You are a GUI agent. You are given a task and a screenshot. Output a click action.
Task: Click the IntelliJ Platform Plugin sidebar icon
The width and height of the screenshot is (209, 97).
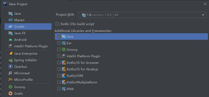click(x=10, y=46)
